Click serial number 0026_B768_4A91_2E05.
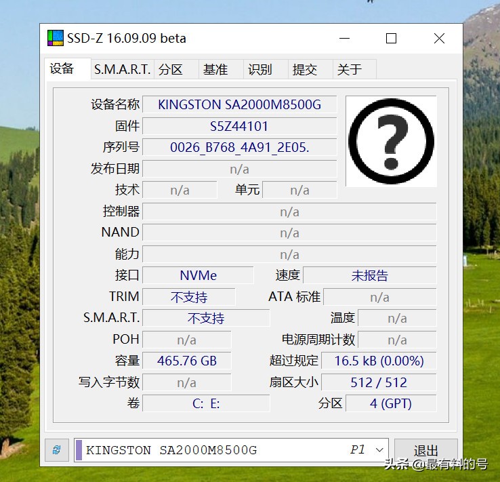The width and height of the screenshot is (500, 482). coord(239,147)
